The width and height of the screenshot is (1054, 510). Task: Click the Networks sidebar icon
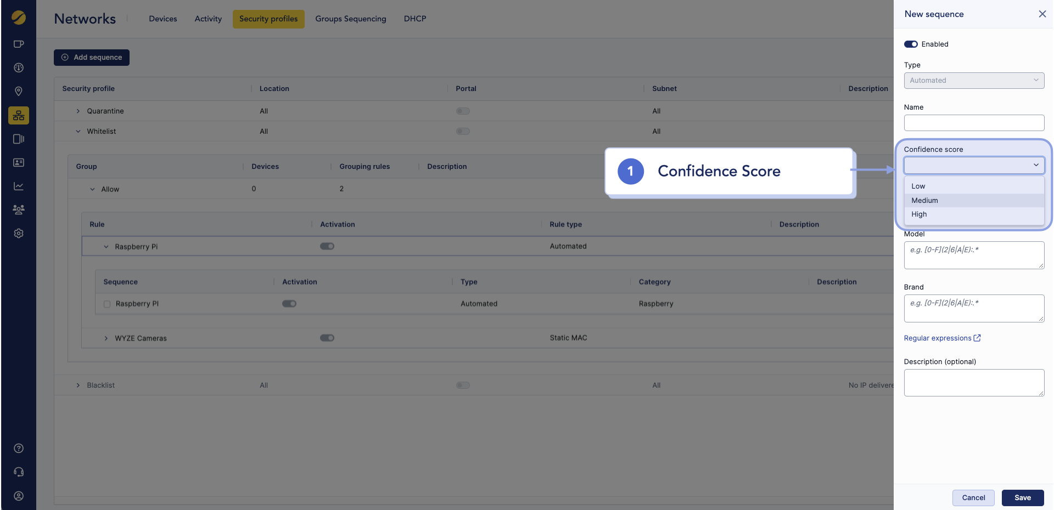[19, 115]
